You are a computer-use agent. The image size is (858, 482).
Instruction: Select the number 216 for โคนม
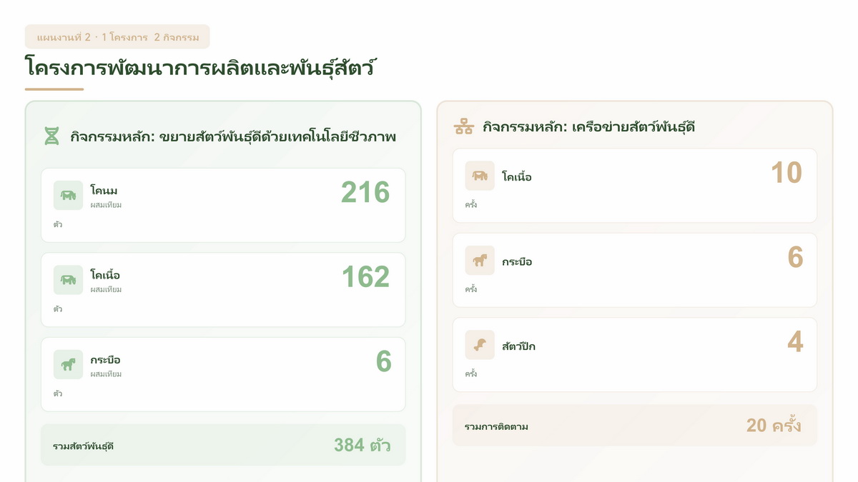click(365, 193)
